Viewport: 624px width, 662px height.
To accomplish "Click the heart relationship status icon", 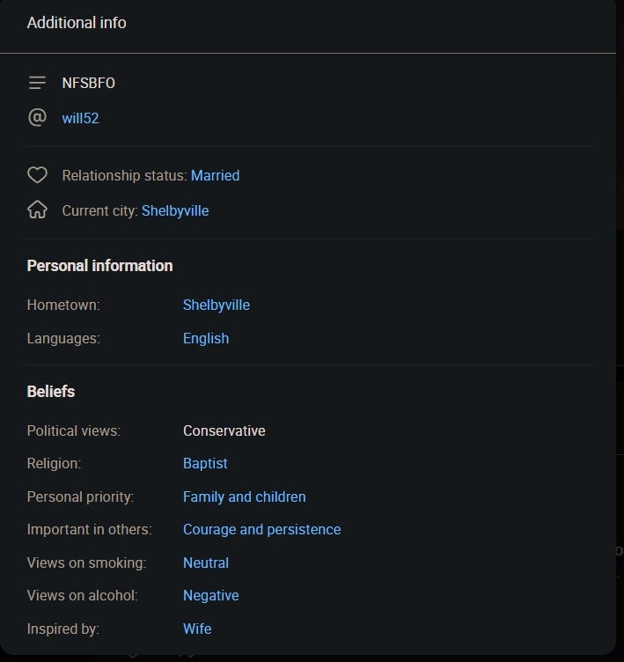I will coord(37,175).
